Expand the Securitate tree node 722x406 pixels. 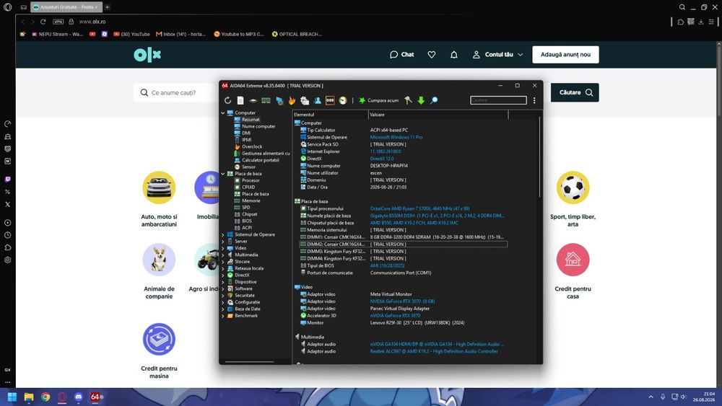(223, 296)
